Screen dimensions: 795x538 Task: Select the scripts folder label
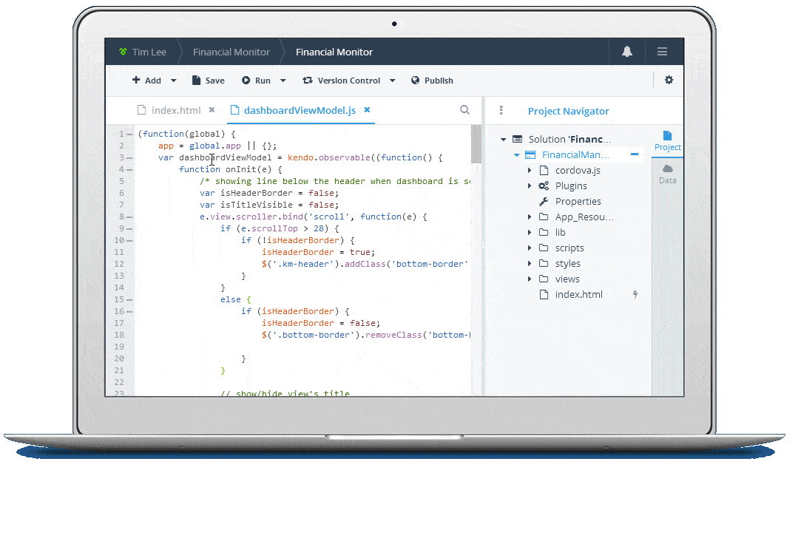(569, 248)
